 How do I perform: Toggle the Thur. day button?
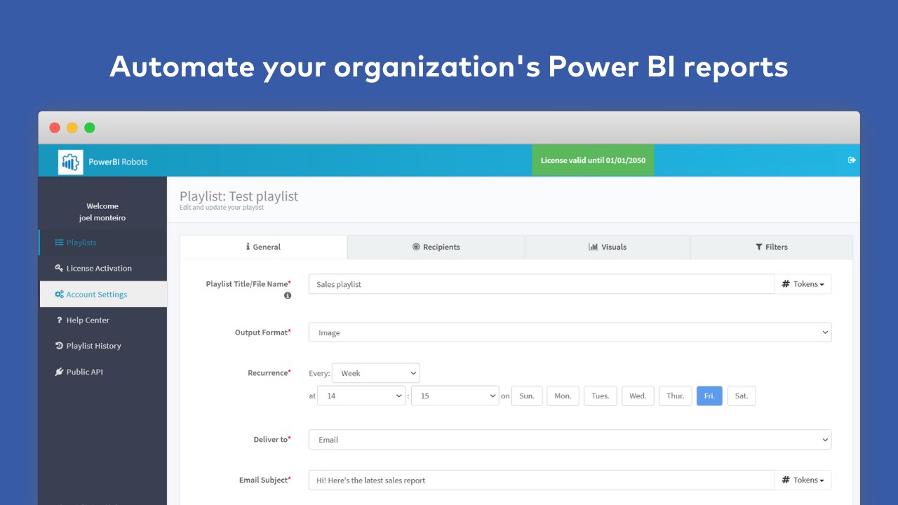(x=676, y=396)
